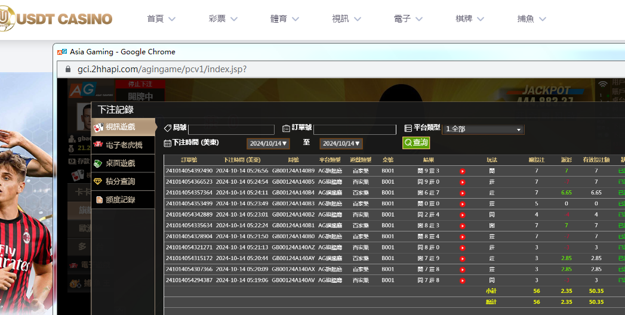Click the USDT Casino logo
Viewport: 625px width, 315px height.
point(56,18)
